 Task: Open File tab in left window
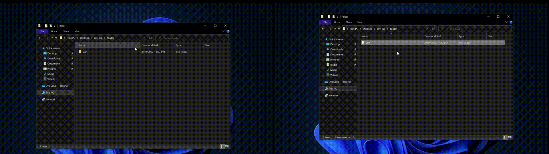(x=42, y=31)
